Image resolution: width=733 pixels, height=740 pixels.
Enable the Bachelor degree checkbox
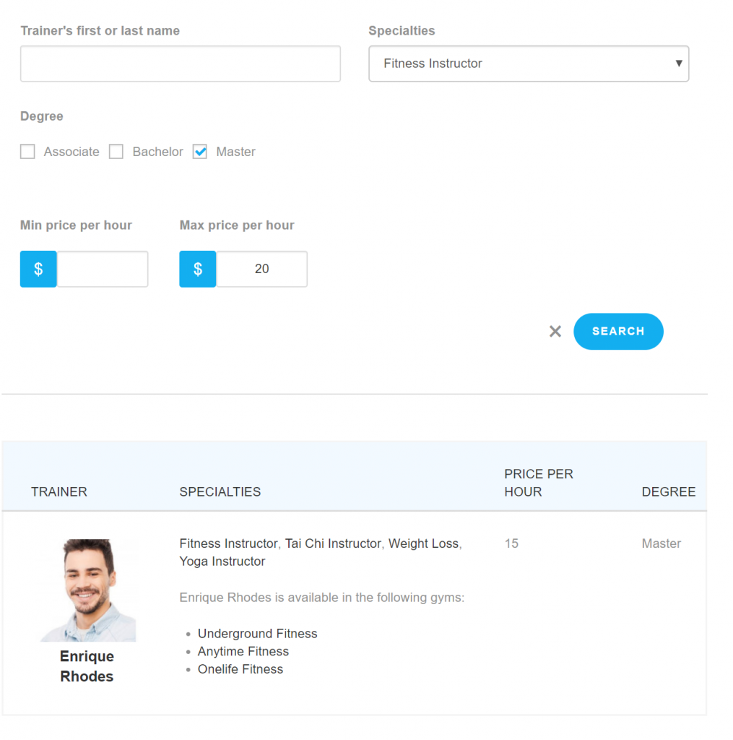click(116, 152)
